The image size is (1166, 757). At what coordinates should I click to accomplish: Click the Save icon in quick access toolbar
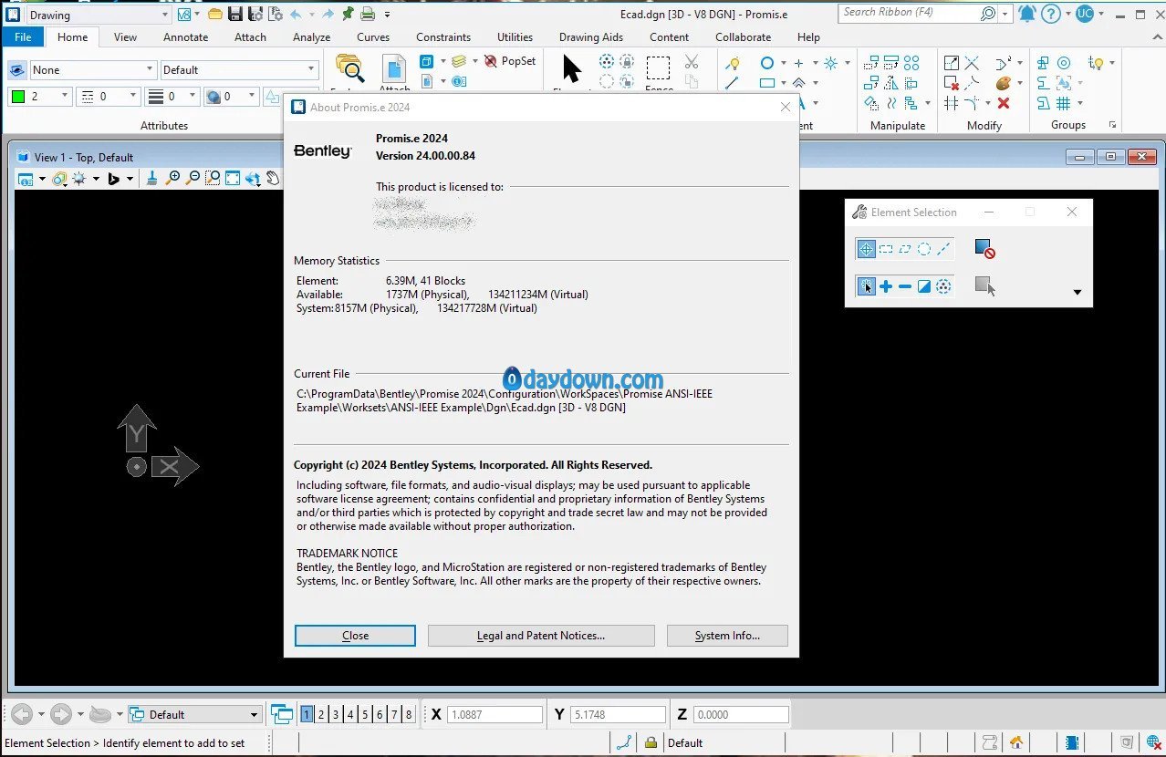[235, 14]
